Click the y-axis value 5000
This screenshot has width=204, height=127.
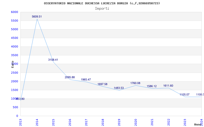(x=15, y=29)
